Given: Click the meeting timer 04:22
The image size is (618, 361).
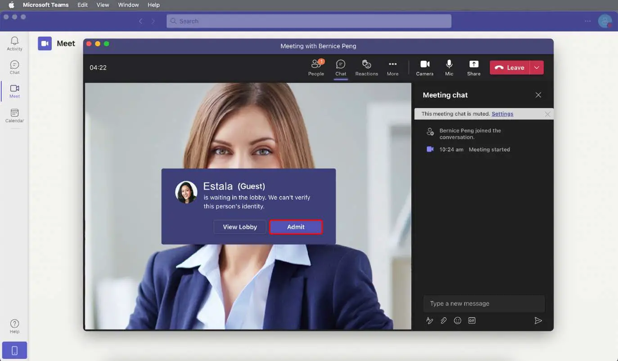Looking at the screenshot, I should (x=98, y=68).
